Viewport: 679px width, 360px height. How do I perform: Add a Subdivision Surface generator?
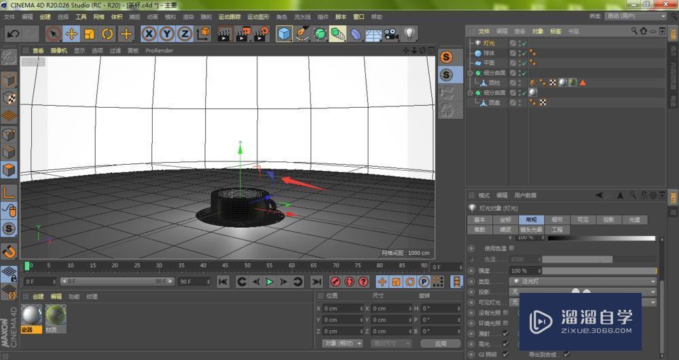point(320,34)
